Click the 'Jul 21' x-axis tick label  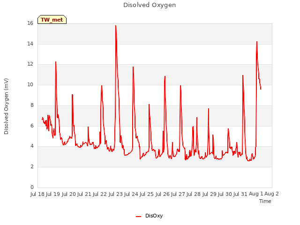click(x=84, y=194)
